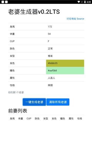This screenshot has height=164, width=92.
Task: Click the 一键生成老婆 button
Action: [x=34, y=102]
